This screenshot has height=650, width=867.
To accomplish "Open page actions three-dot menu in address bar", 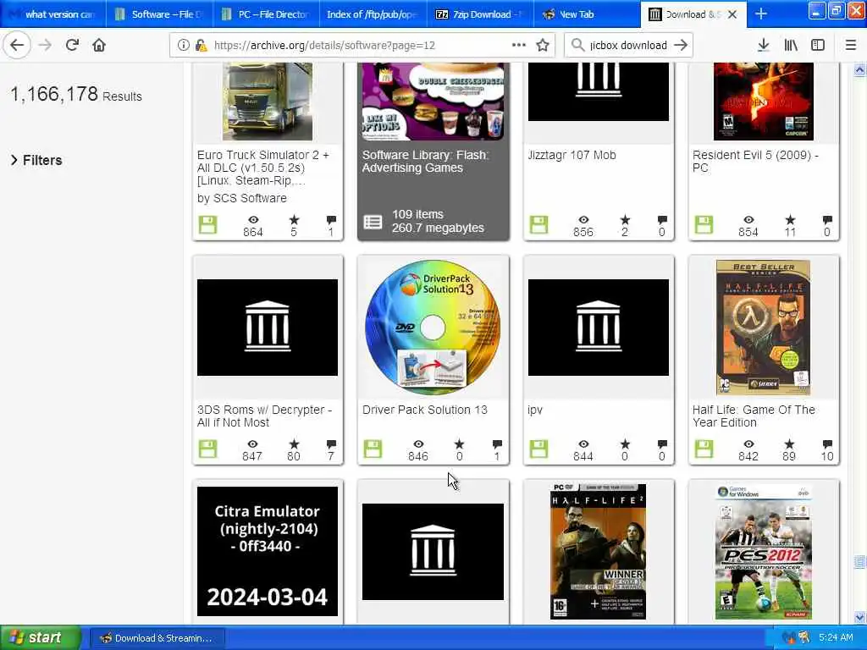I will (x=519, y=46).
